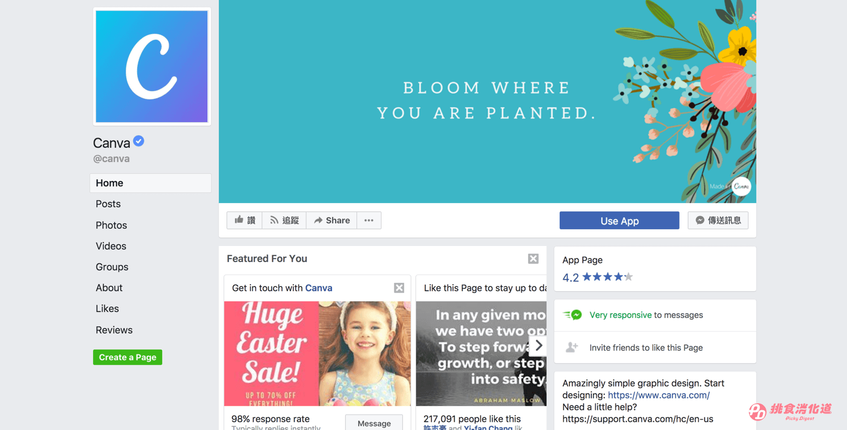The width and height of the screenshot is (847, 430).
Task: Open the Home section in sidebar
Action: (x=150, y=183)
